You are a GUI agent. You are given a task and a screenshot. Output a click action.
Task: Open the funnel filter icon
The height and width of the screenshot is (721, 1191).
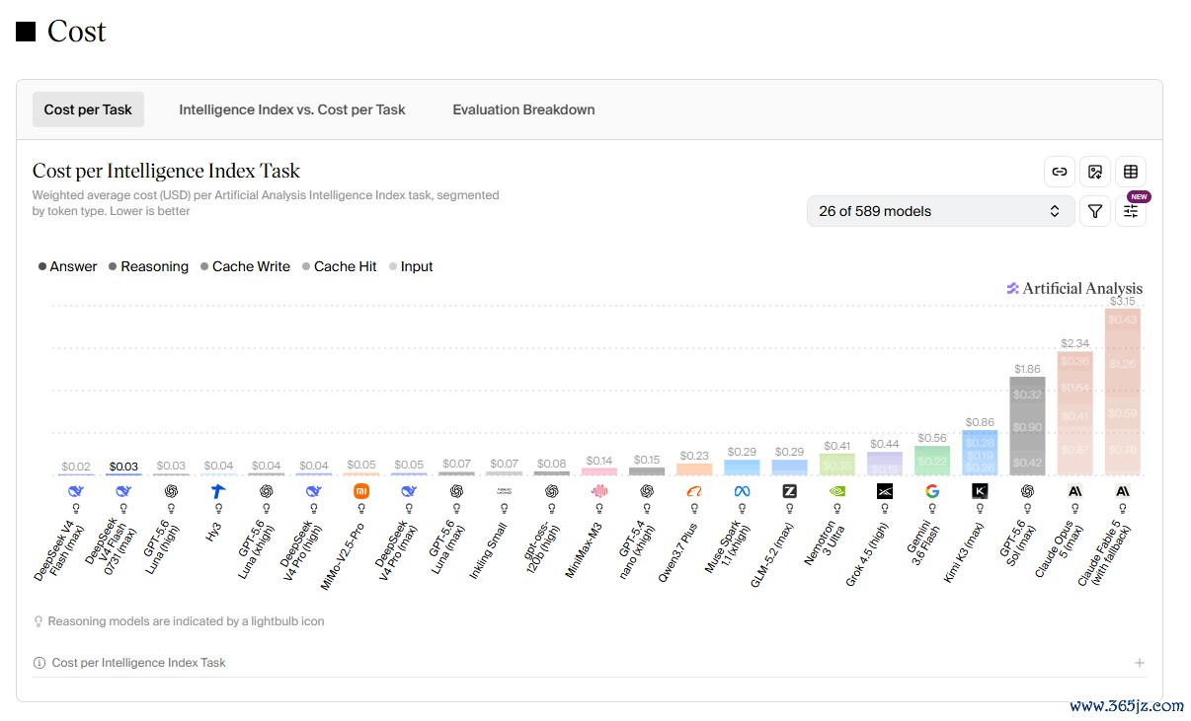1095,211
